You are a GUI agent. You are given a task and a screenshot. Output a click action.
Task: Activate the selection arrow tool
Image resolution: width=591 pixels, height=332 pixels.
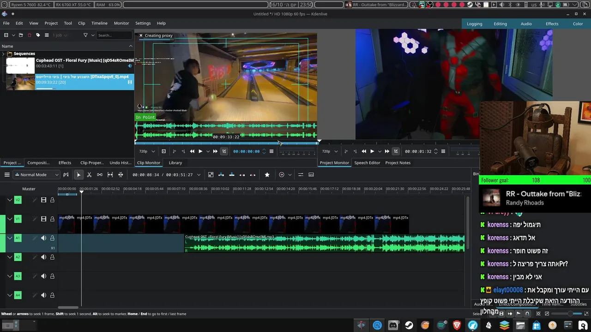[78, 175]
